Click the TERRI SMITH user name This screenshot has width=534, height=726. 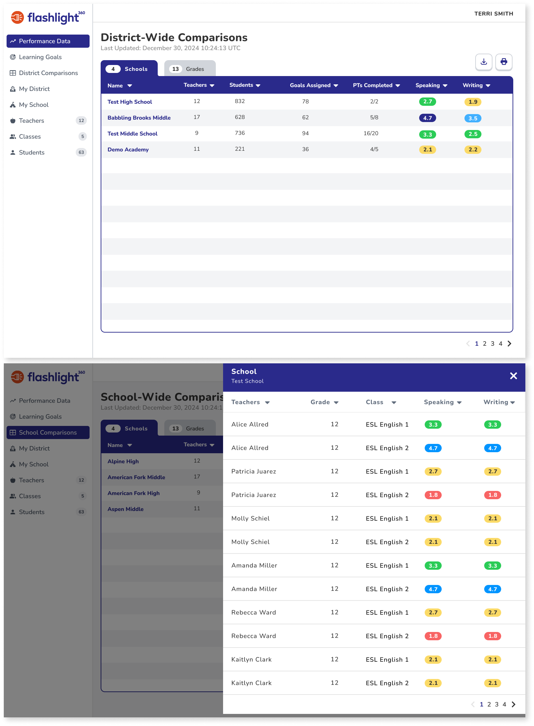[494, 14]
